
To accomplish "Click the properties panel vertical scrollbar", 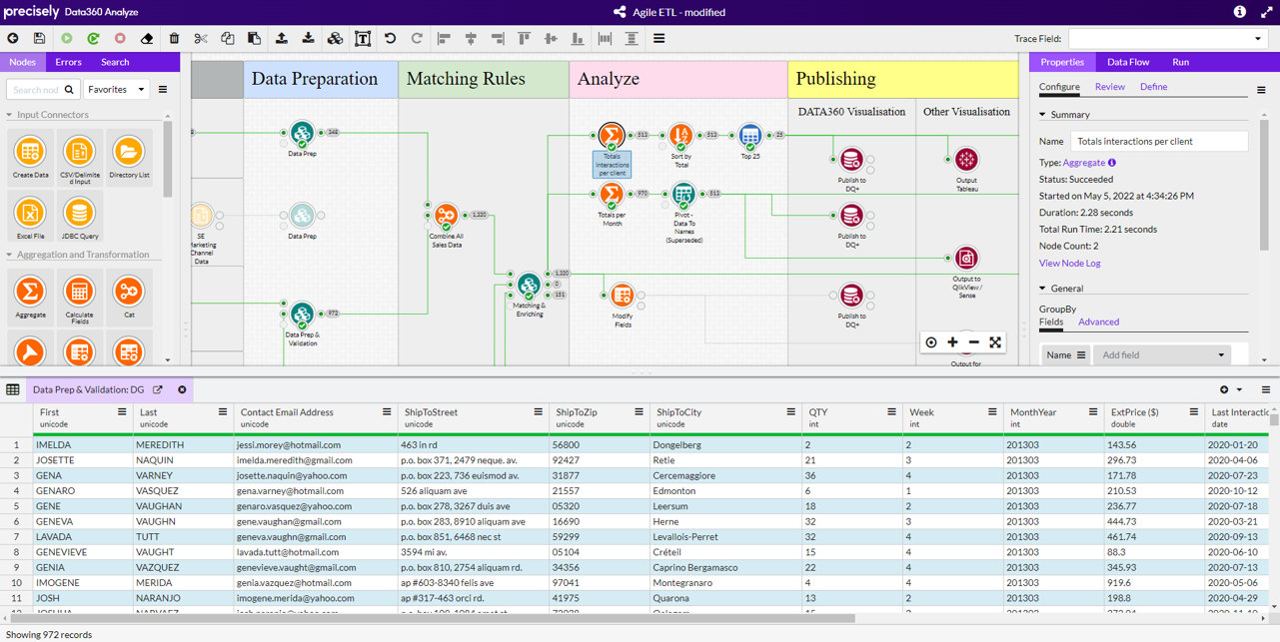I will pos(1264,185).
